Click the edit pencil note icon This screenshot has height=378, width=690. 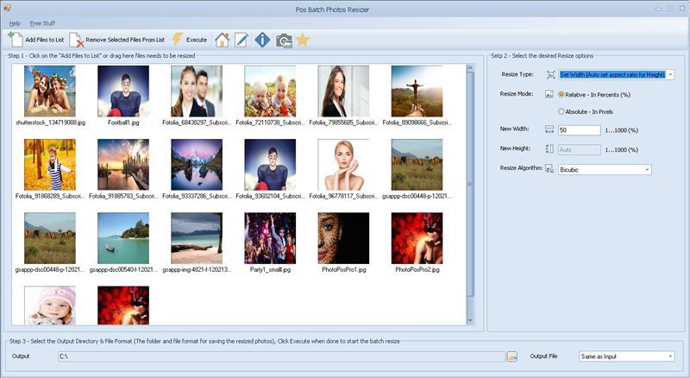[242, 39]
